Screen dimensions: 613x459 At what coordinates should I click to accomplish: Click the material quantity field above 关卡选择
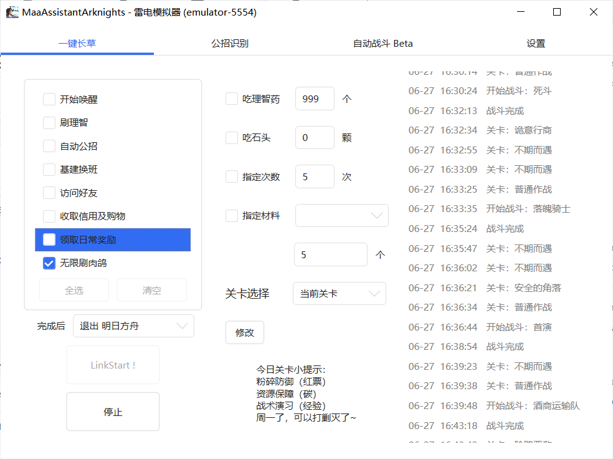[331, 254]
